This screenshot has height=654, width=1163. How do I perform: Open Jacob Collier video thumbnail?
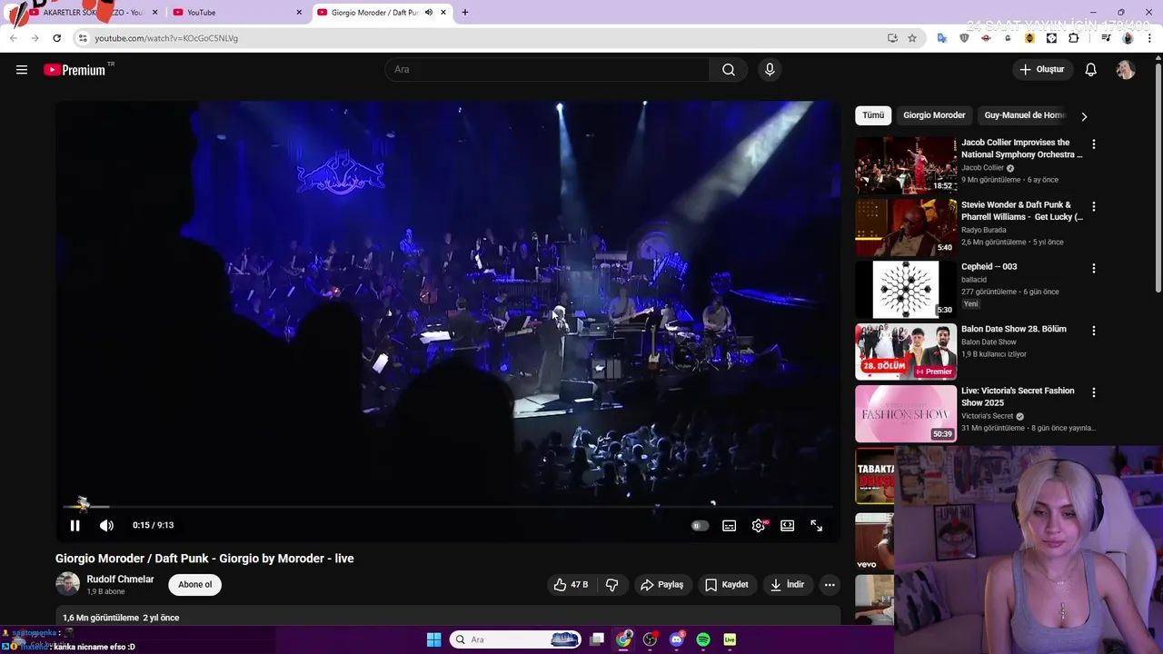906,165
